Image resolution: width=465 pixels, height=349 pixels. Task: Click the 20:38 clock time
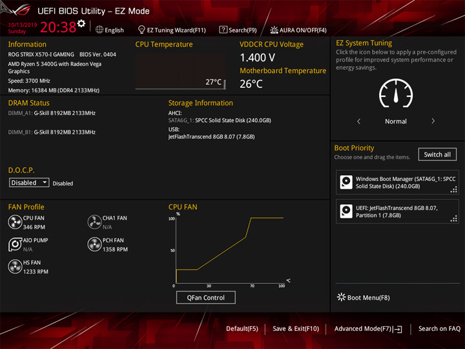coord(58,27)
